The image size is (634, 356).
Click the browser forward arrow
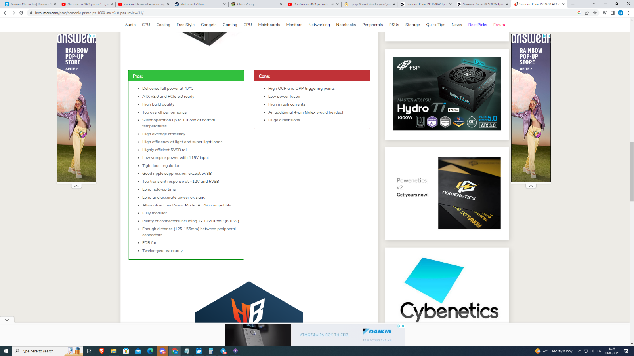pyautogui.click(x=13, y=13)
